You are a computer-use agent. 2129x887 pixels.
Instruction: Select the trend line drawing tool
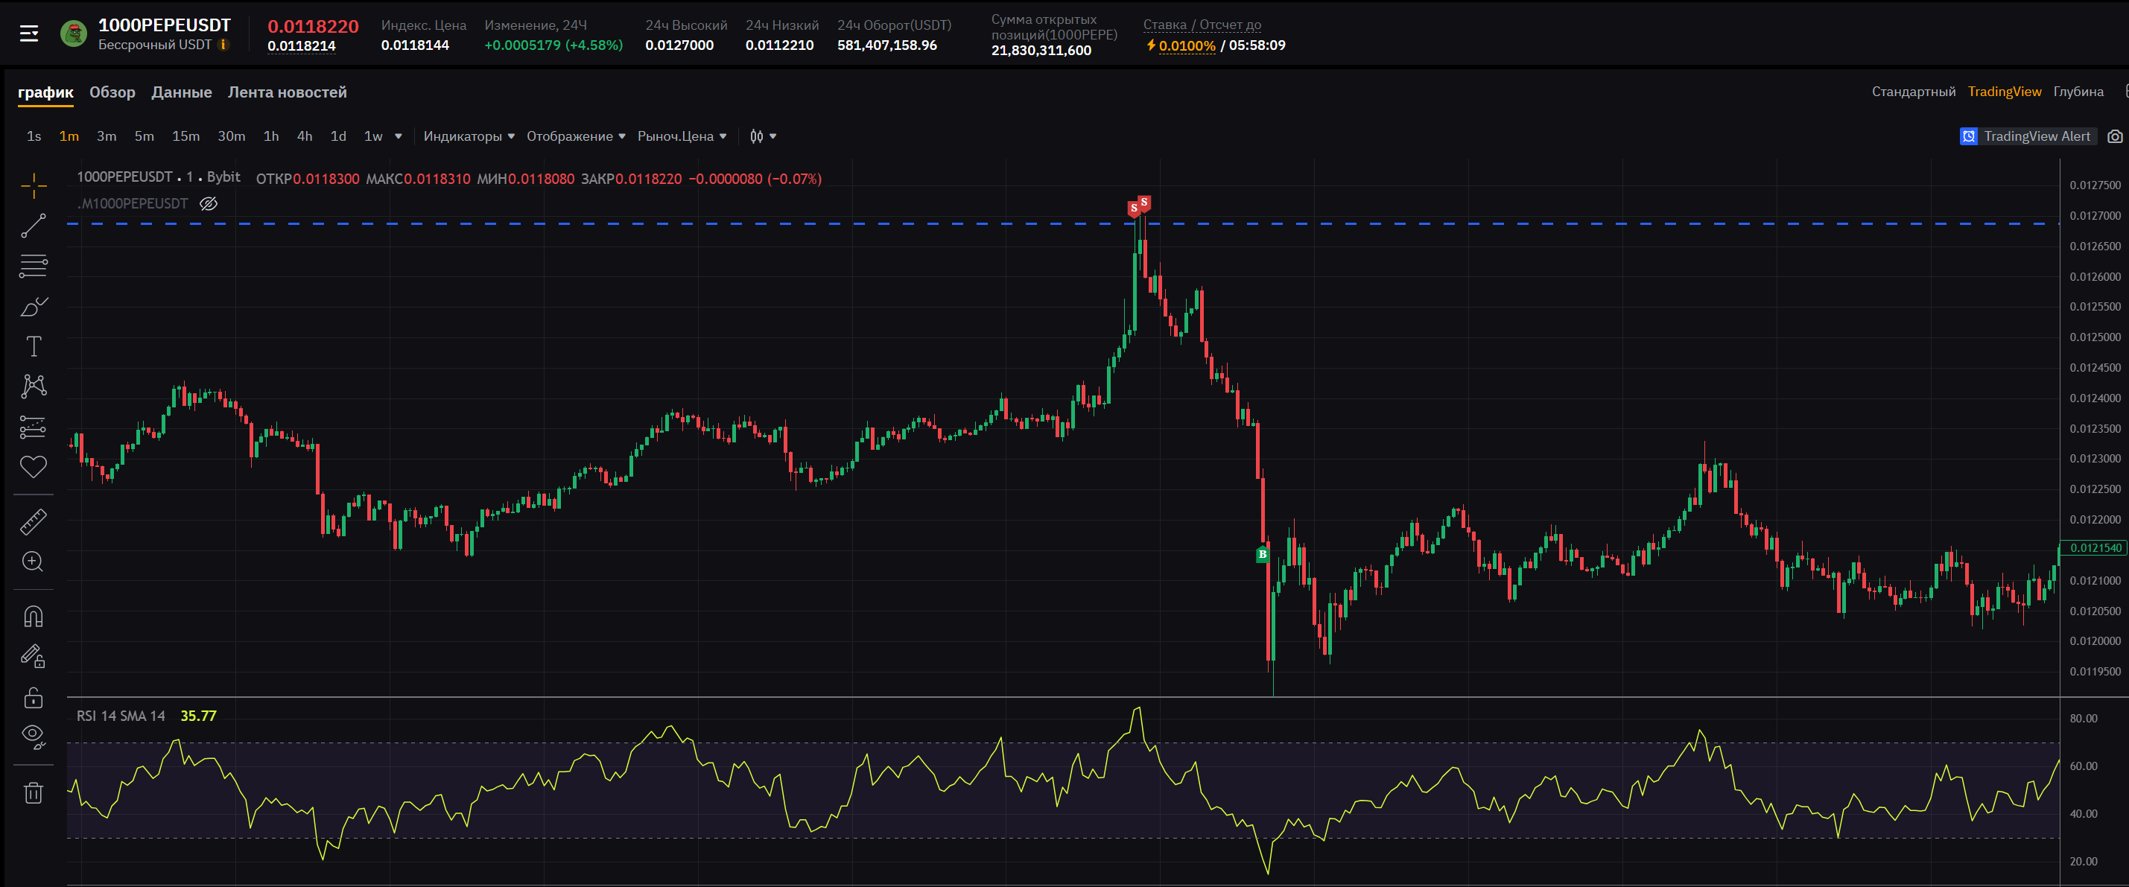tap(33, 226)
